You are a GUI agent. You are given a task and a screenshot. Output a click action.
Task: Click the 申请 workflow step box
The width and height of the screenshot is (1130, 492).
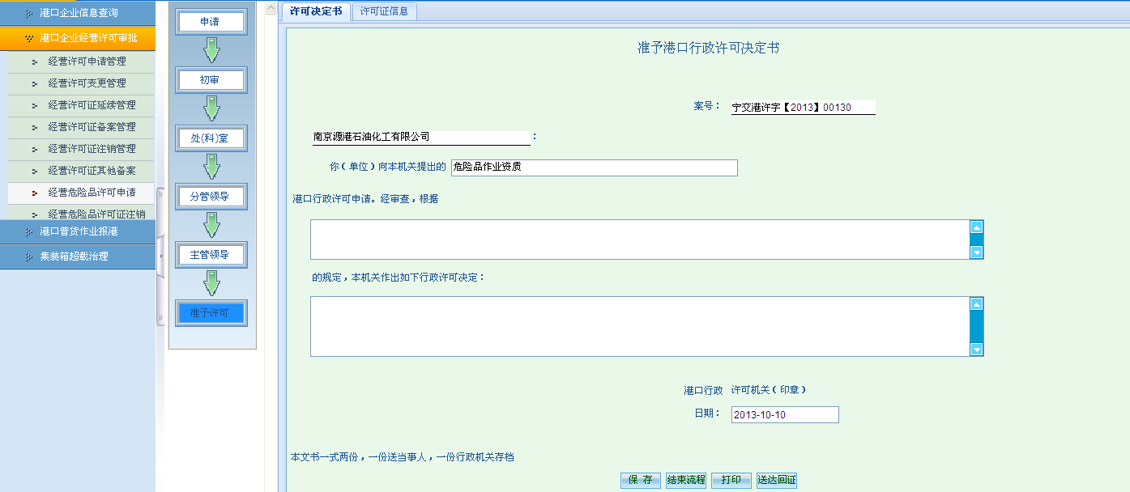pos(210,22)
